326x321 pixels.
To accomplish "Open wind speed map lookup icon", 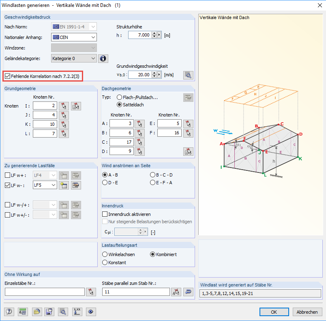I will pos(188,75).
